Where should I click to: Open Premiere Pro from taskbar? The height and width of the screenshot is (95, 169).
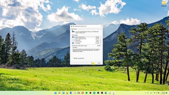[102, 93]
